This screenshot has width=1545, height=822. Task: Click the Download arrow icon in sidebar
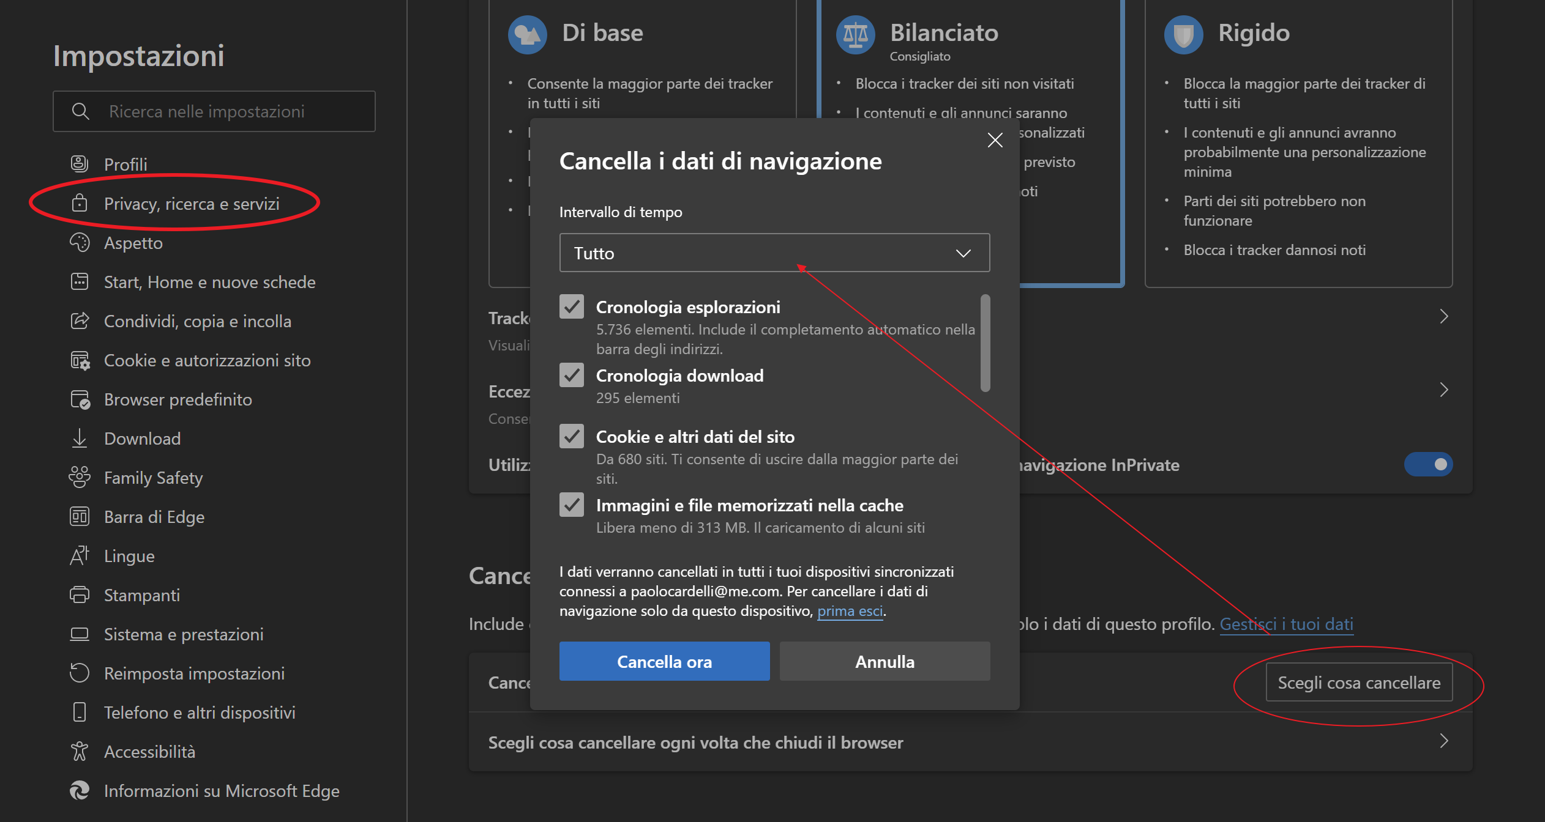(80, 438)
